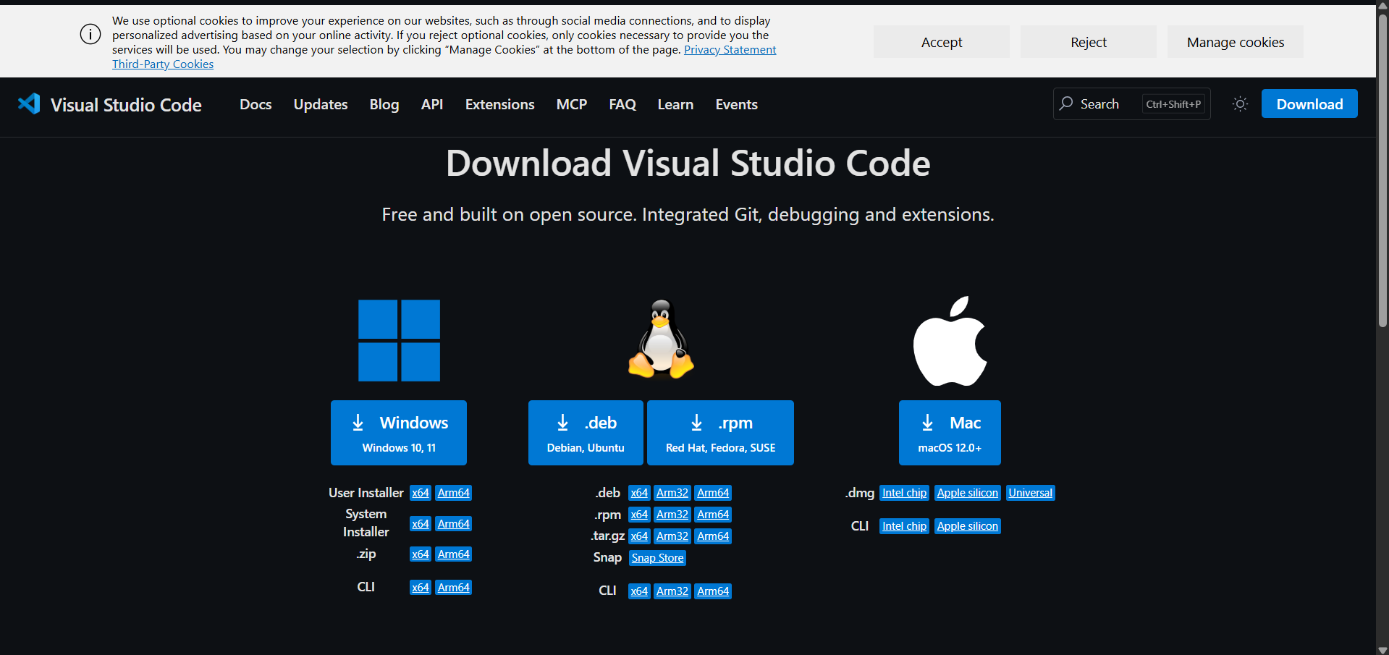Open the Docs menu item
Viewport: 1389px width, 655px height.
[256, 104]
